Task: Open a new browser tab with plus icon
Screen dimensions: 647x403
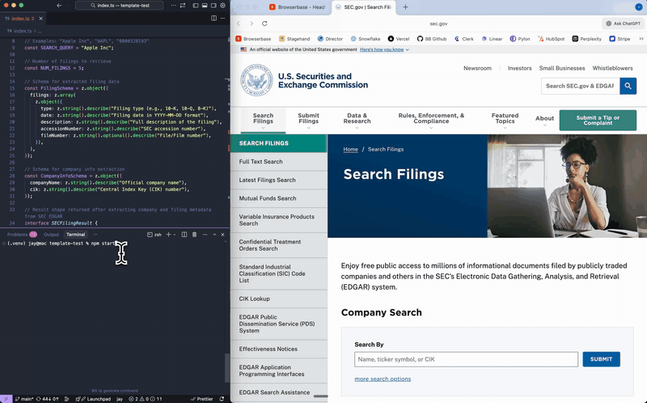Action: [405, 7]
